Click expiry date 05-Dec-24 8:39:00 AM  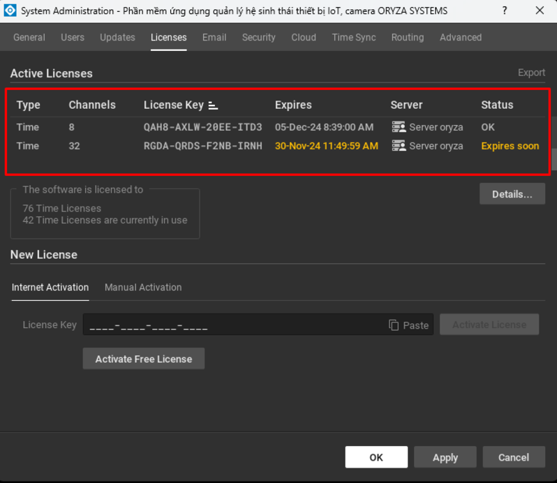325,127
